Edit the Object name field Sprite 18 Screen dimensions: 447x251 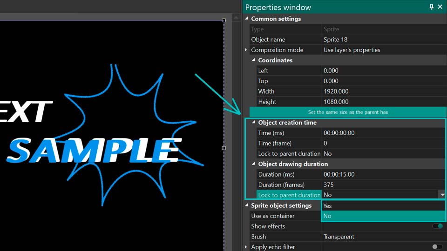(384, 40)
